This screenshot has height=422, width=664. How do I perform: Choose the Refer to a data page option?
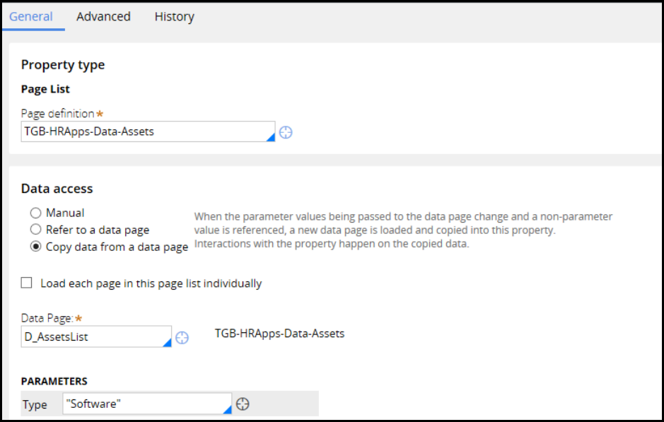point(36,230)
